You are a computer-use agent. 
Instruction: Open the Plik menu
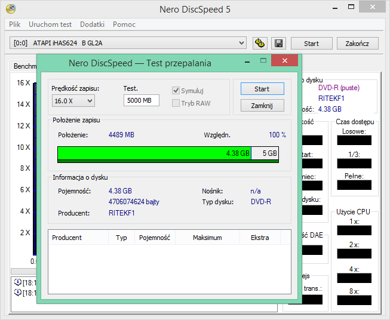[14, 24]
